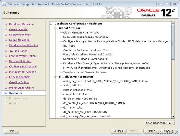
Task: Go to the Management Options step
Action: [23, 72]
